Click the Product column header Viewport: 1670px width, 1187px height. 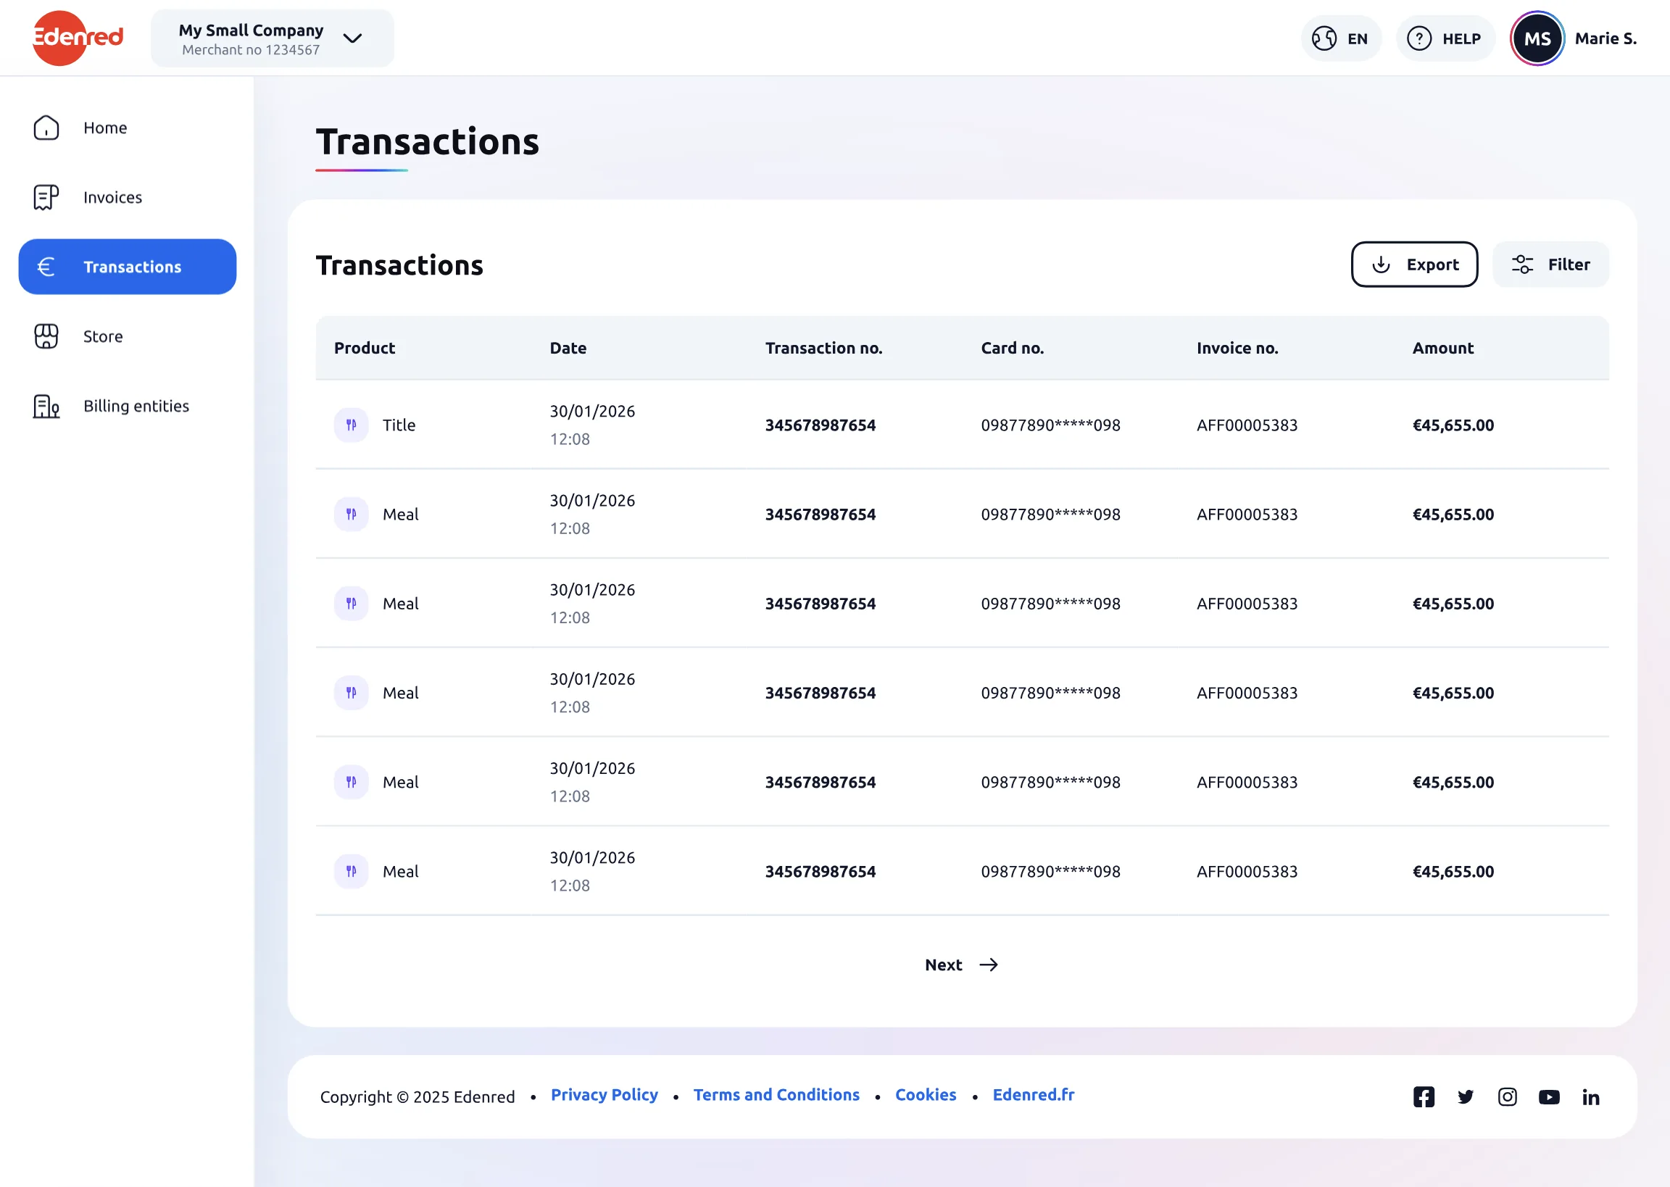pos(365,348)
